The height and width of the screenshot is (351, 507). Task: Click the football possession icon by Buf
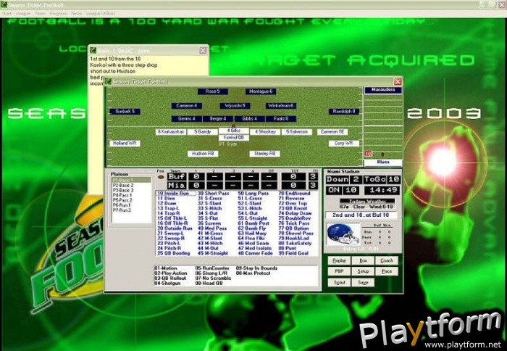(x=161, y=177)
